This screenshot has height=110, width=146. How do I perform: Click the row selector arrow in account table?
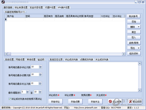pyautogui.click(x=6, y=19)
